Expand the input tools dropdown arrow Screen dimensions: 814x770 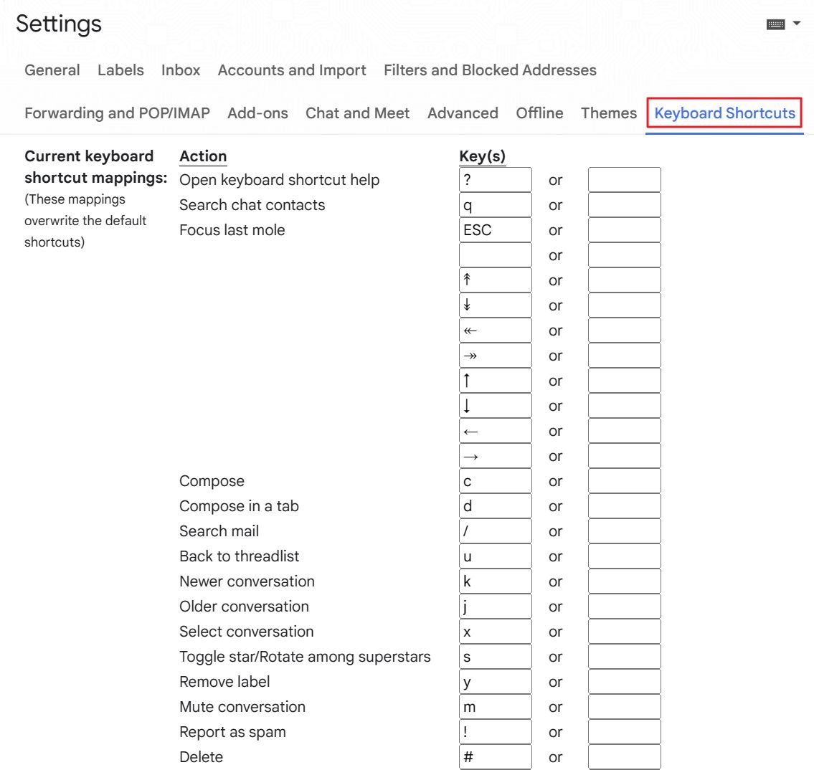click(x=796, y=24)
